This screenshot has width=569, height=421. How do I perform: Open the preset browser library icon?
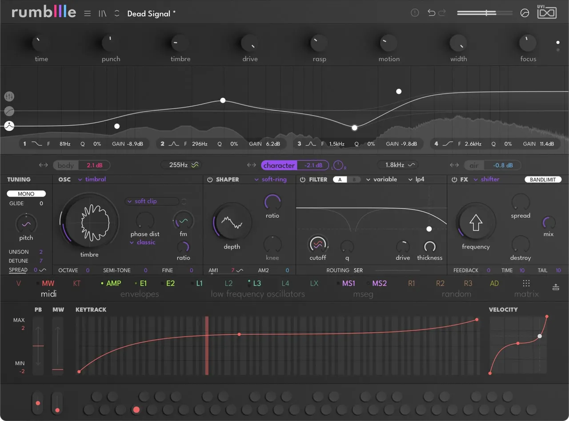pyautogui.click(x=103, y=13)
